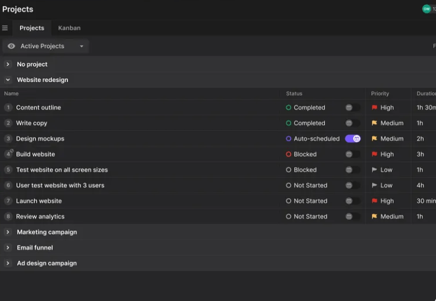Sort by the Duration column header
The height and width of the screenshot is (301, 436).
pos(426,94)
